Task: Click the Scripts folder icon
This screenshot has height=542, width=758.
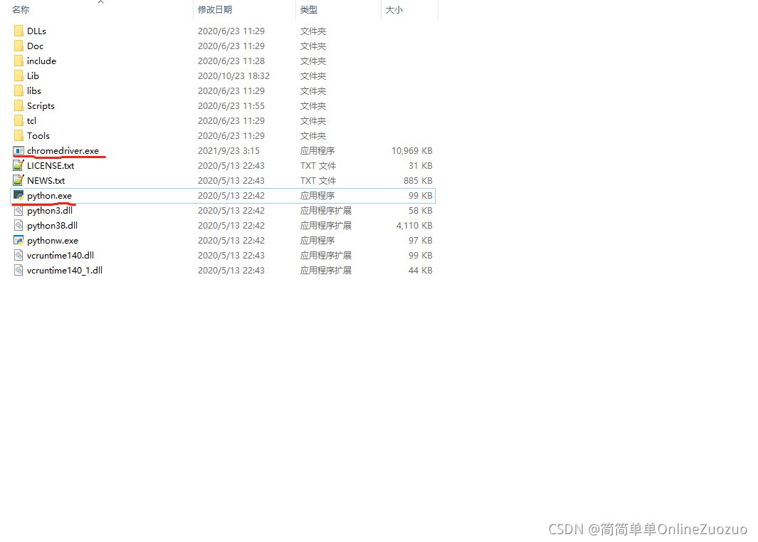Action: [19, 106]
